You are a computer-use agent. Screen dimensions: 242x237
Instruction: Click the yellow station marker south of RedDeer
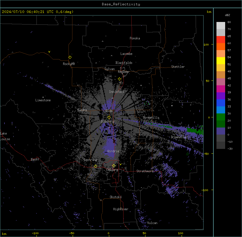pyautogui.click(x=120, y=79)
